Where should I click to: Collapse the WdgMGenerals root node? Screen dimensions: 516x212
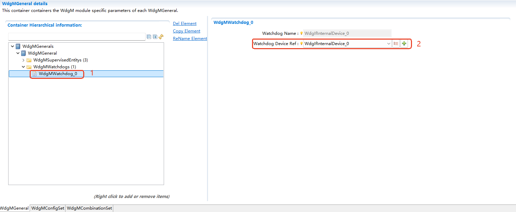[x=12, y=46]
